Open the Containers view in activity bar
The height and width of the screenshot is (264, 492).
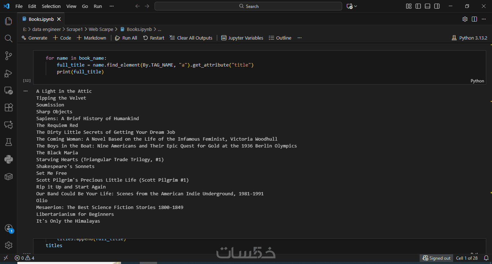pos(8,177)
